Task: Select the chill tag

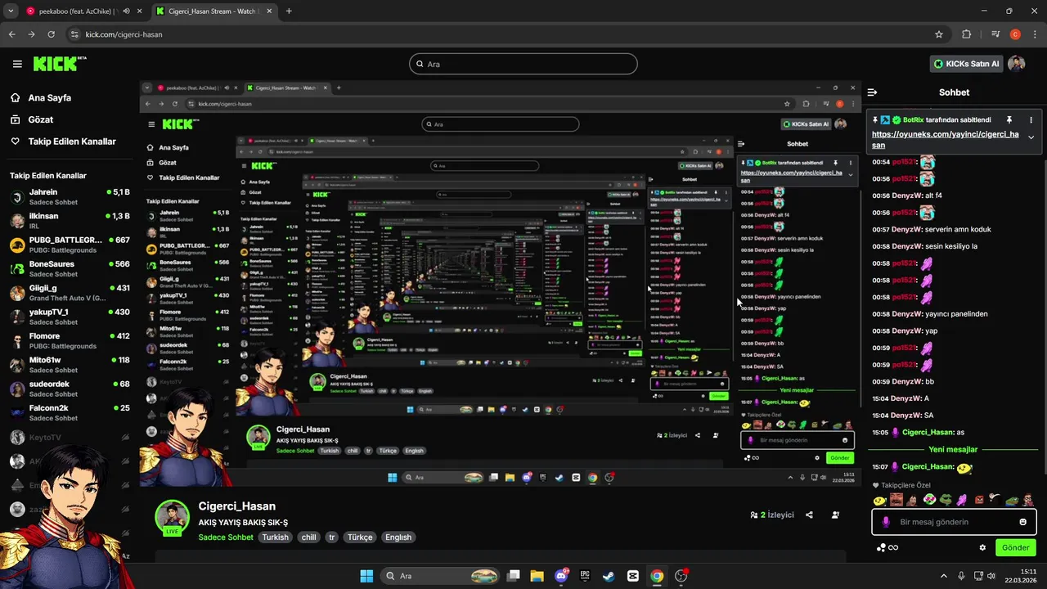Action: coord(308,537)
